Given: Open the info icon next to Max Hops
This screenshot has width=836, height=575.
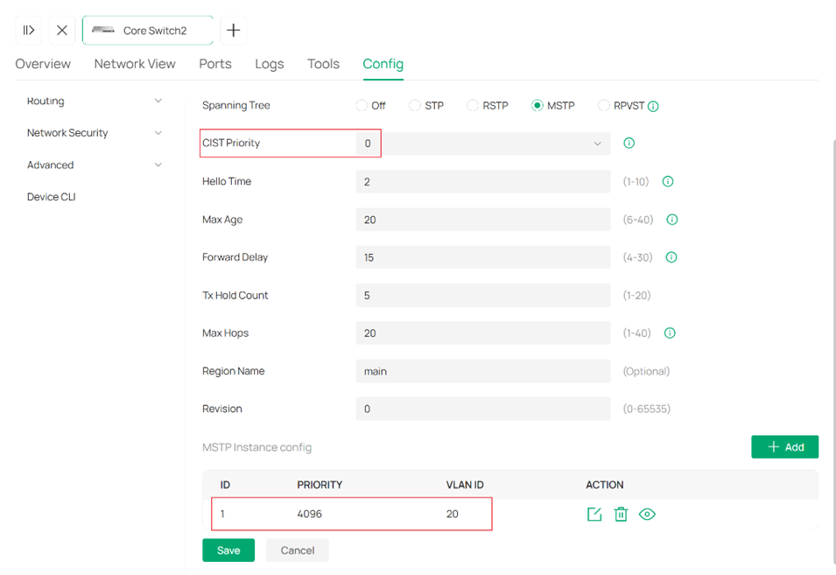Looking at the screenshot, I should [x=670, y=333].
